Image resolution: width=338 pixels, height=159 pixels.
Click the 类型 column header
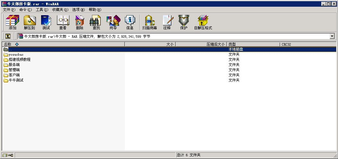232,44
